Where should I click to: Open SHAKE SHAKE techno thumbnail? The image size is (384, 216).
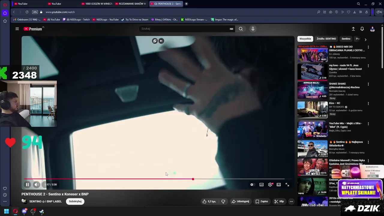coord(312,90)
